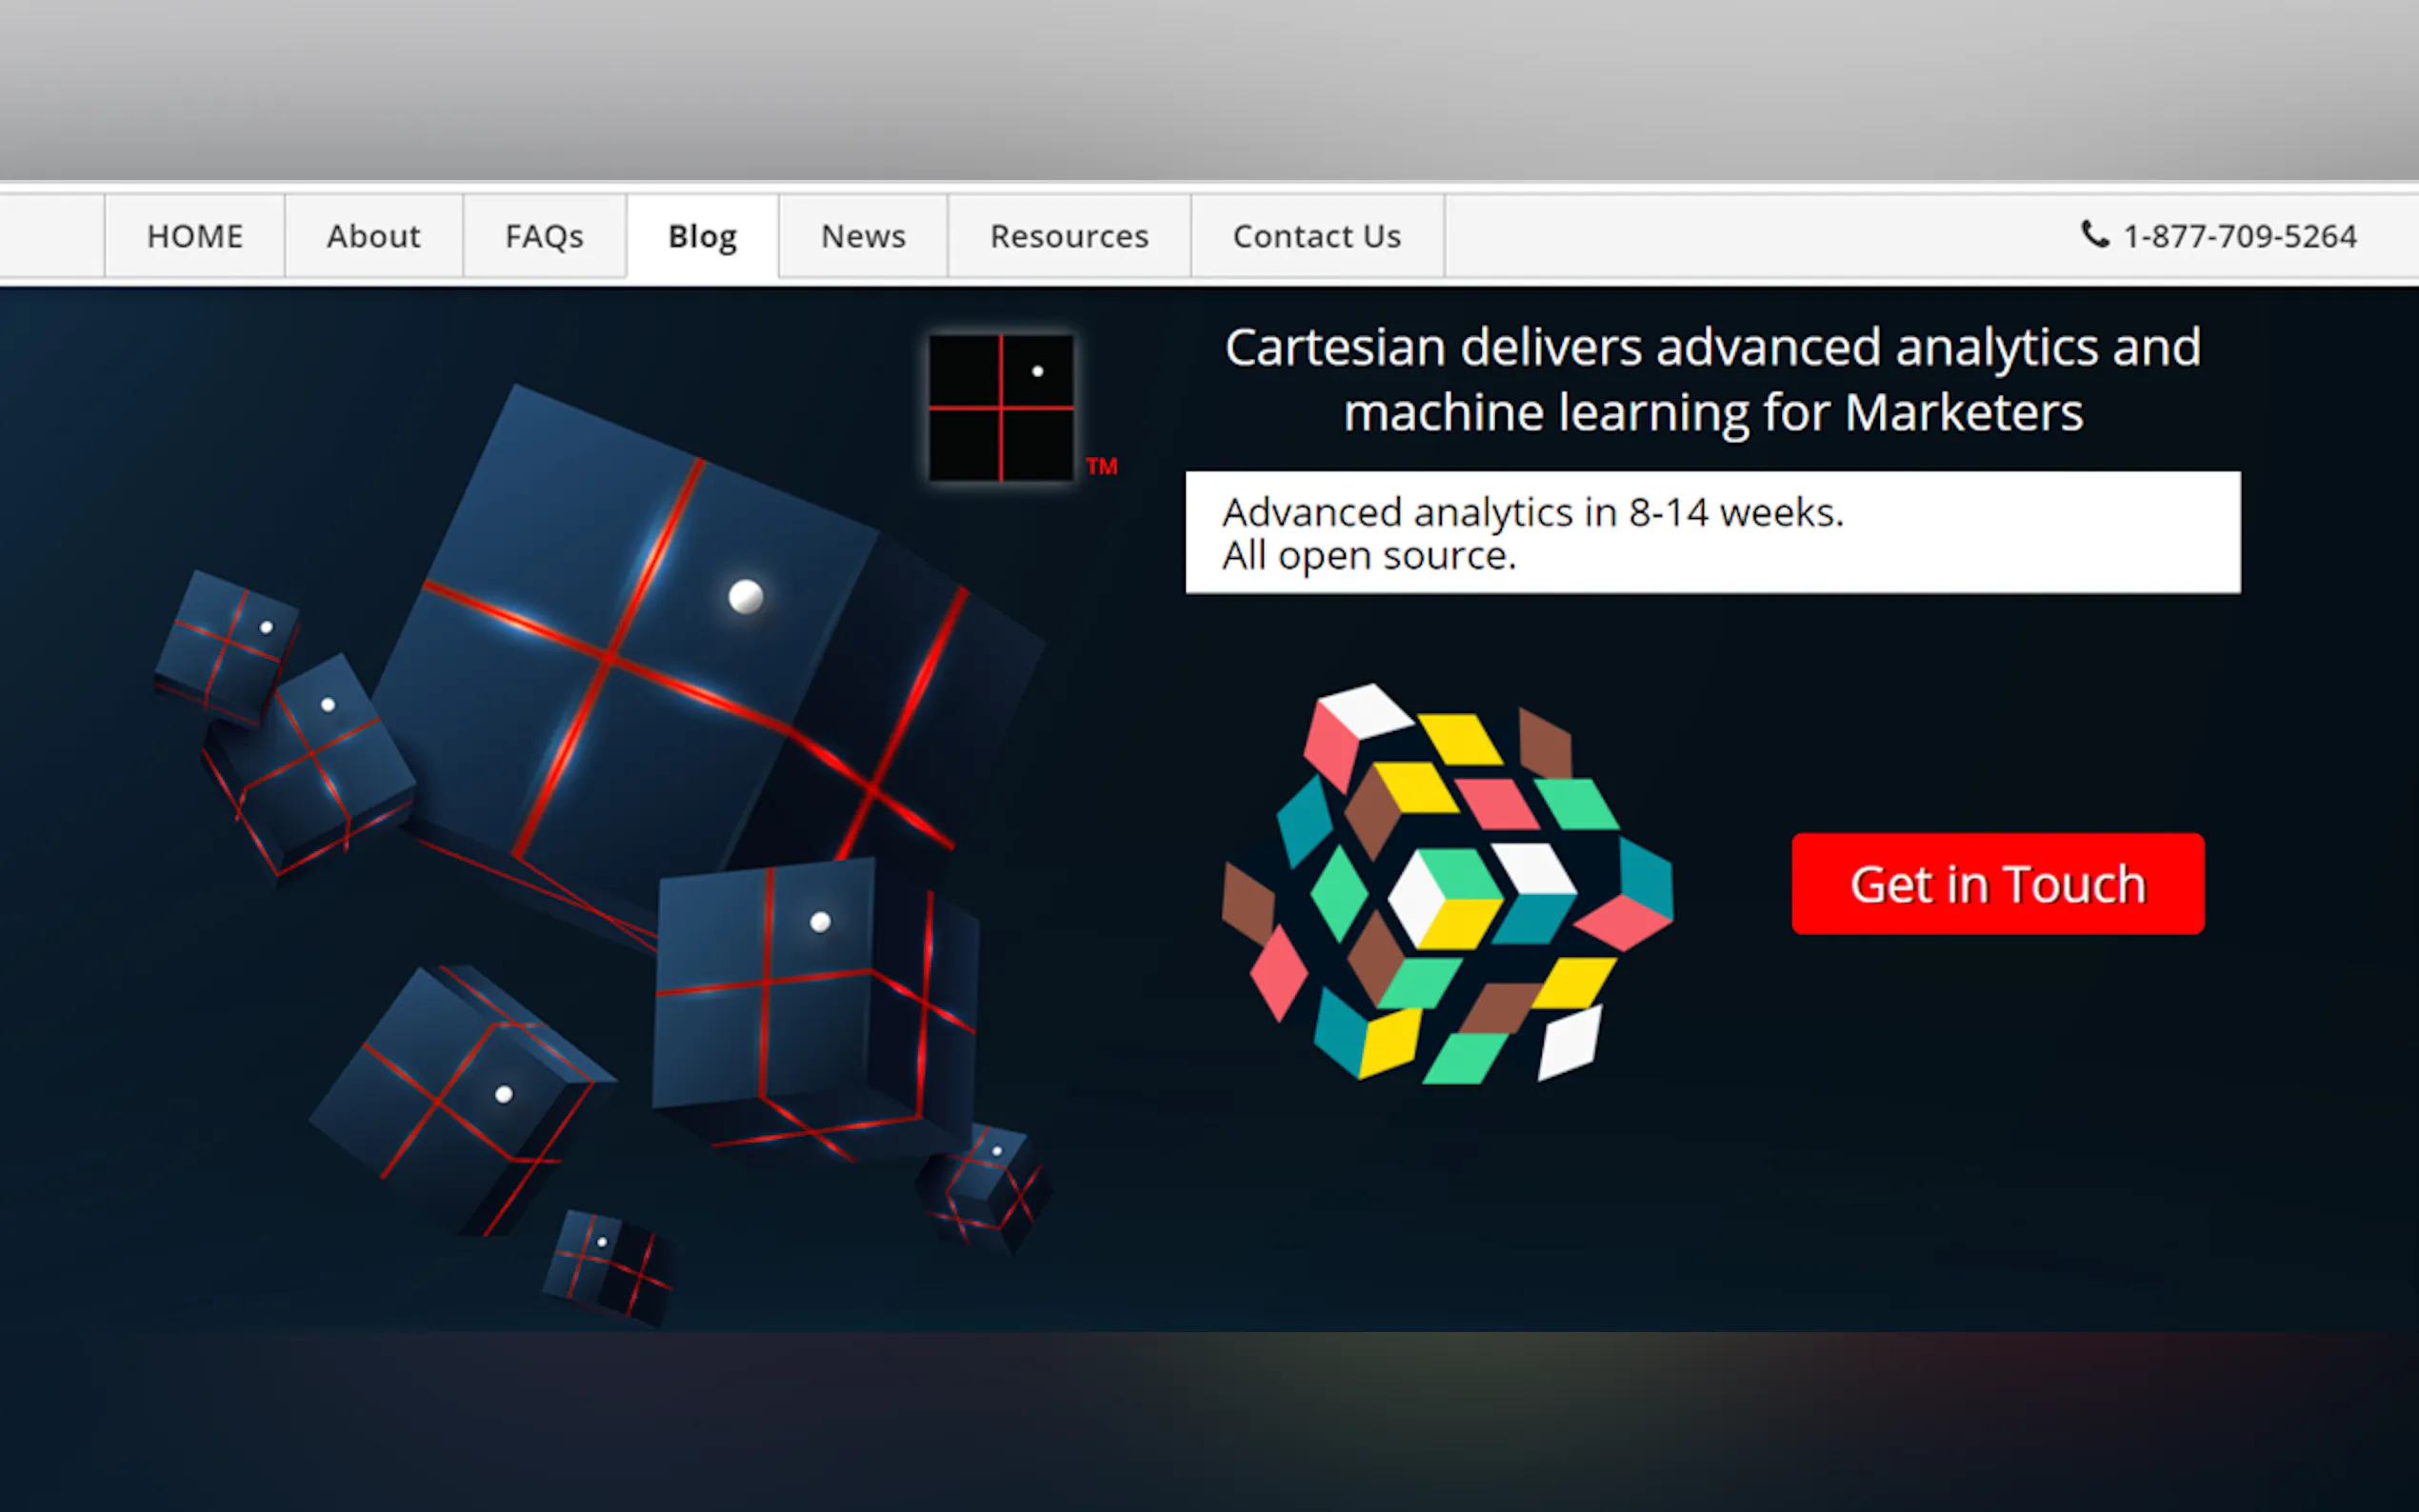The width and height of the screenshot is (2419, 1512).
Task: Click the Cartesian crosshair logo
Action: click(1001, 408)
